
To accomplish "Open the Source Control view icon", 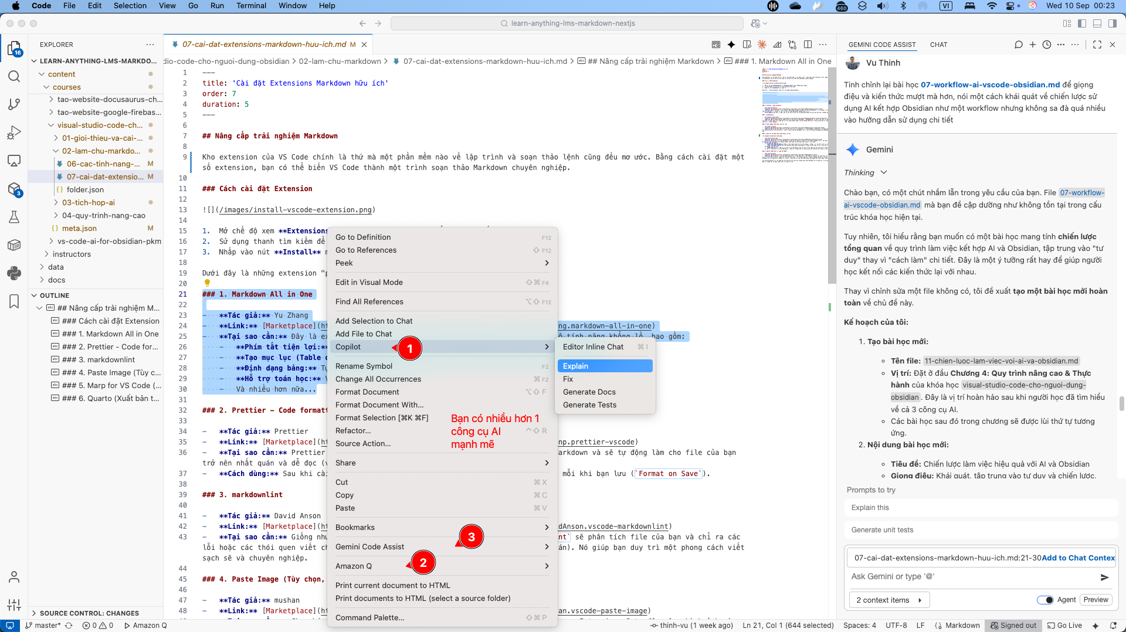I will coord(14,104).
